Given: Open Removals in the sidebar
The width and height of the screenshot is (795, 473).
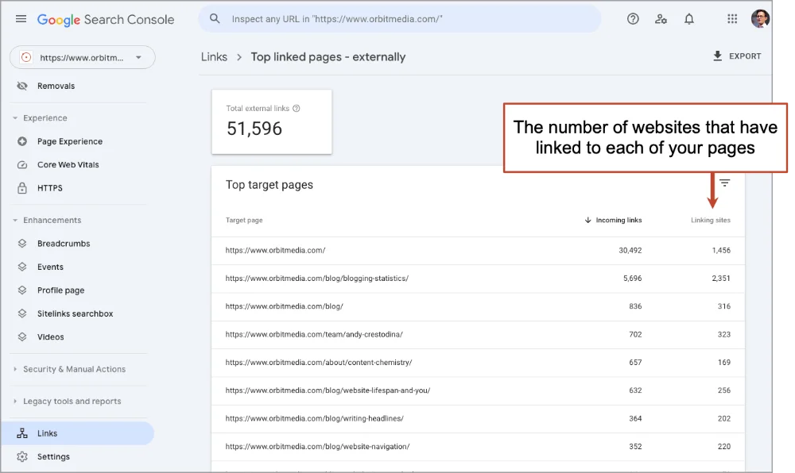Looking at the screenshot, I should [x=56, y=86].
